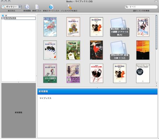Select the 野性の呼び声 placeholder book

120,50
